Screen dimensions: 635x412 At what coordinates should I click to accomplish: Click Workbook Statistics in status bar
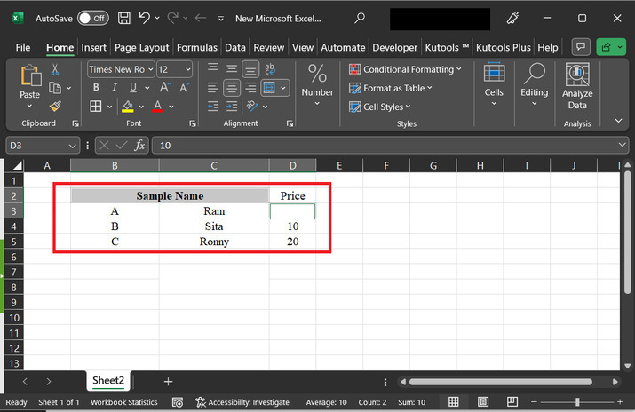tap(123, 402)
